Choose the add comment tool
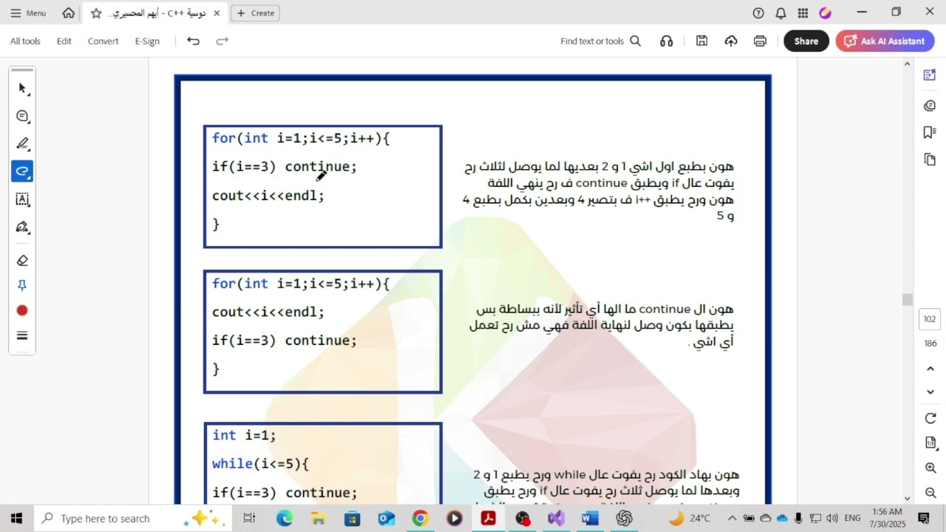 pyautogui.click(x=22, y=116)
